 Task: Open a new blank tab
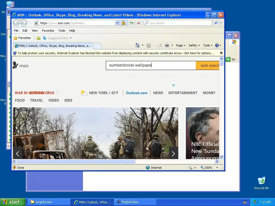(x=97, y=46)
